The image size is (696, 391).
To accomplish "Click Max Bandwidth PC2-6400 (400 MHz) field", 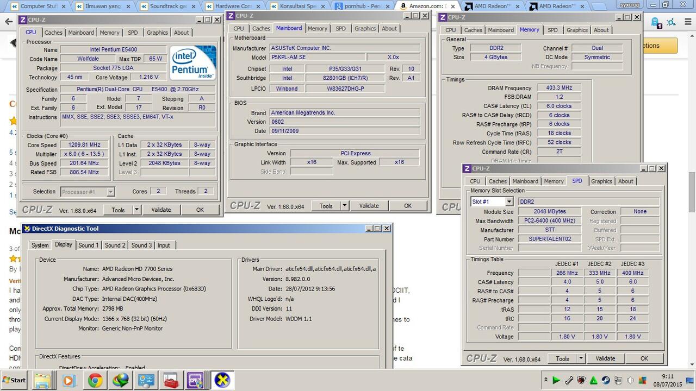I will point(550,221).
